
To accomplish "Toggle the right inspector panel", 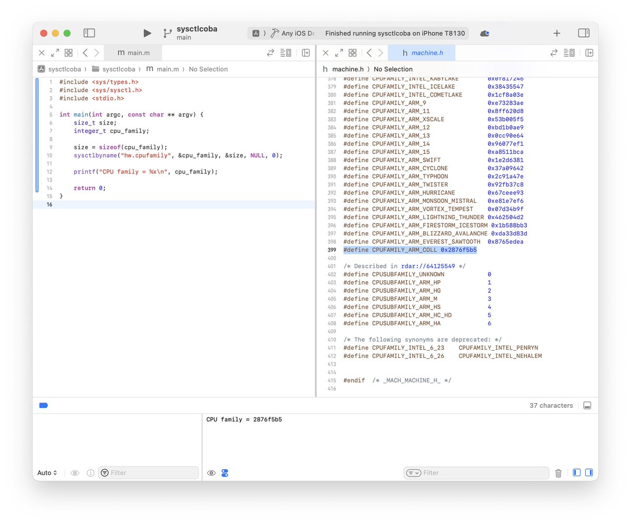I will click(x=584, y=33).
